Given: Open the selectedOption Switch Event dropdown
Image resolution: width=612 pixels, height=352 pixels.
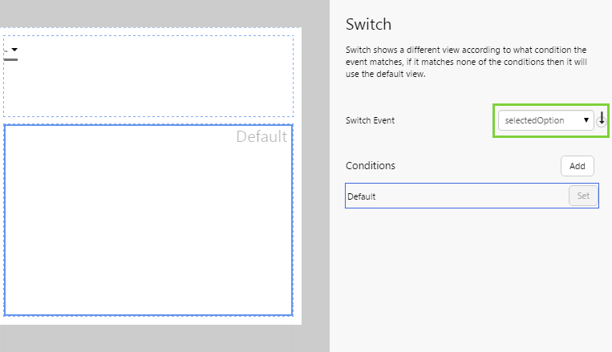Looking at the screenshot, I should click(x=545, y=120).
